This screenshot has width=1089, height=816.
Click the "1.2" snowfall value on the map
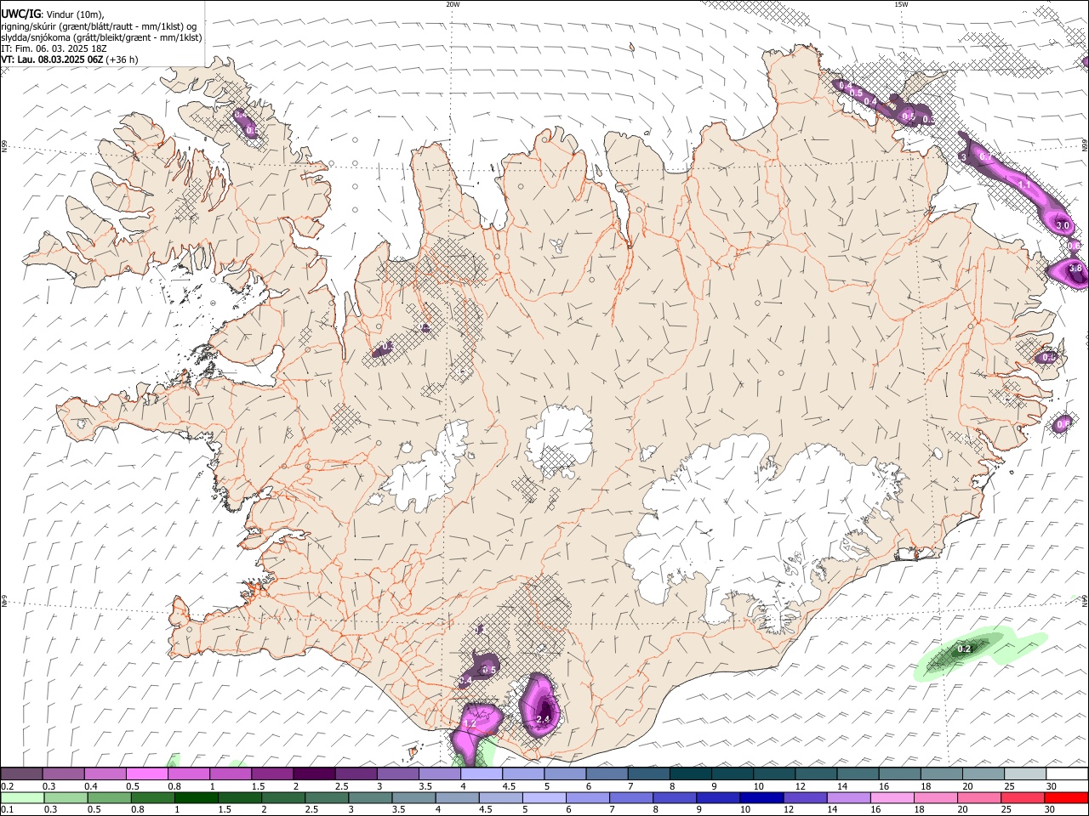[470, 724]
